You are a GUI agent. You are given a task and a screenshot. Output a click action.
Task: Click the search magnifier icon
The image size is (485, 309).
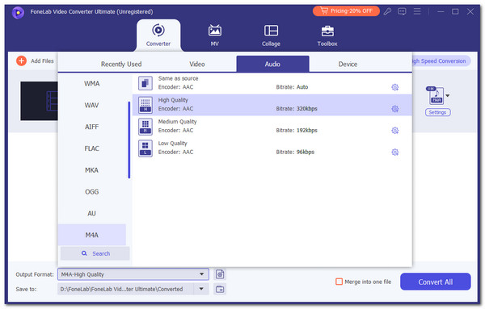[84, 253]
